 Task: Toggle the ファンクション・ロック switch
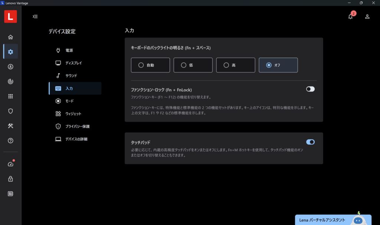(x=310, y=89)
